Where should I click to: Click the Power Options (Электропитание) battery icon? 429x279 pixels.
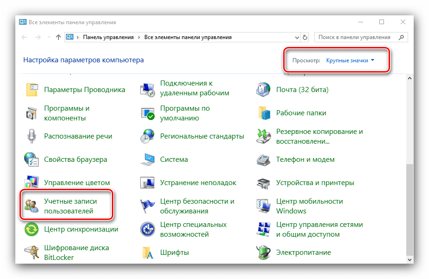pyautogui.click(x=263, y=252)
